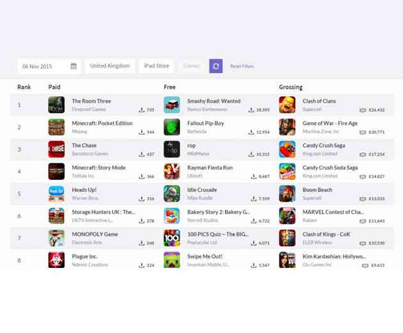Click the rop app icon

coord(172,149)
